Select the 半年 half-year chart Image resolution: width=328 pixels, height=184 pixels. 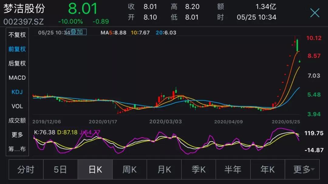pyautogui.click(x=233, y=170)
